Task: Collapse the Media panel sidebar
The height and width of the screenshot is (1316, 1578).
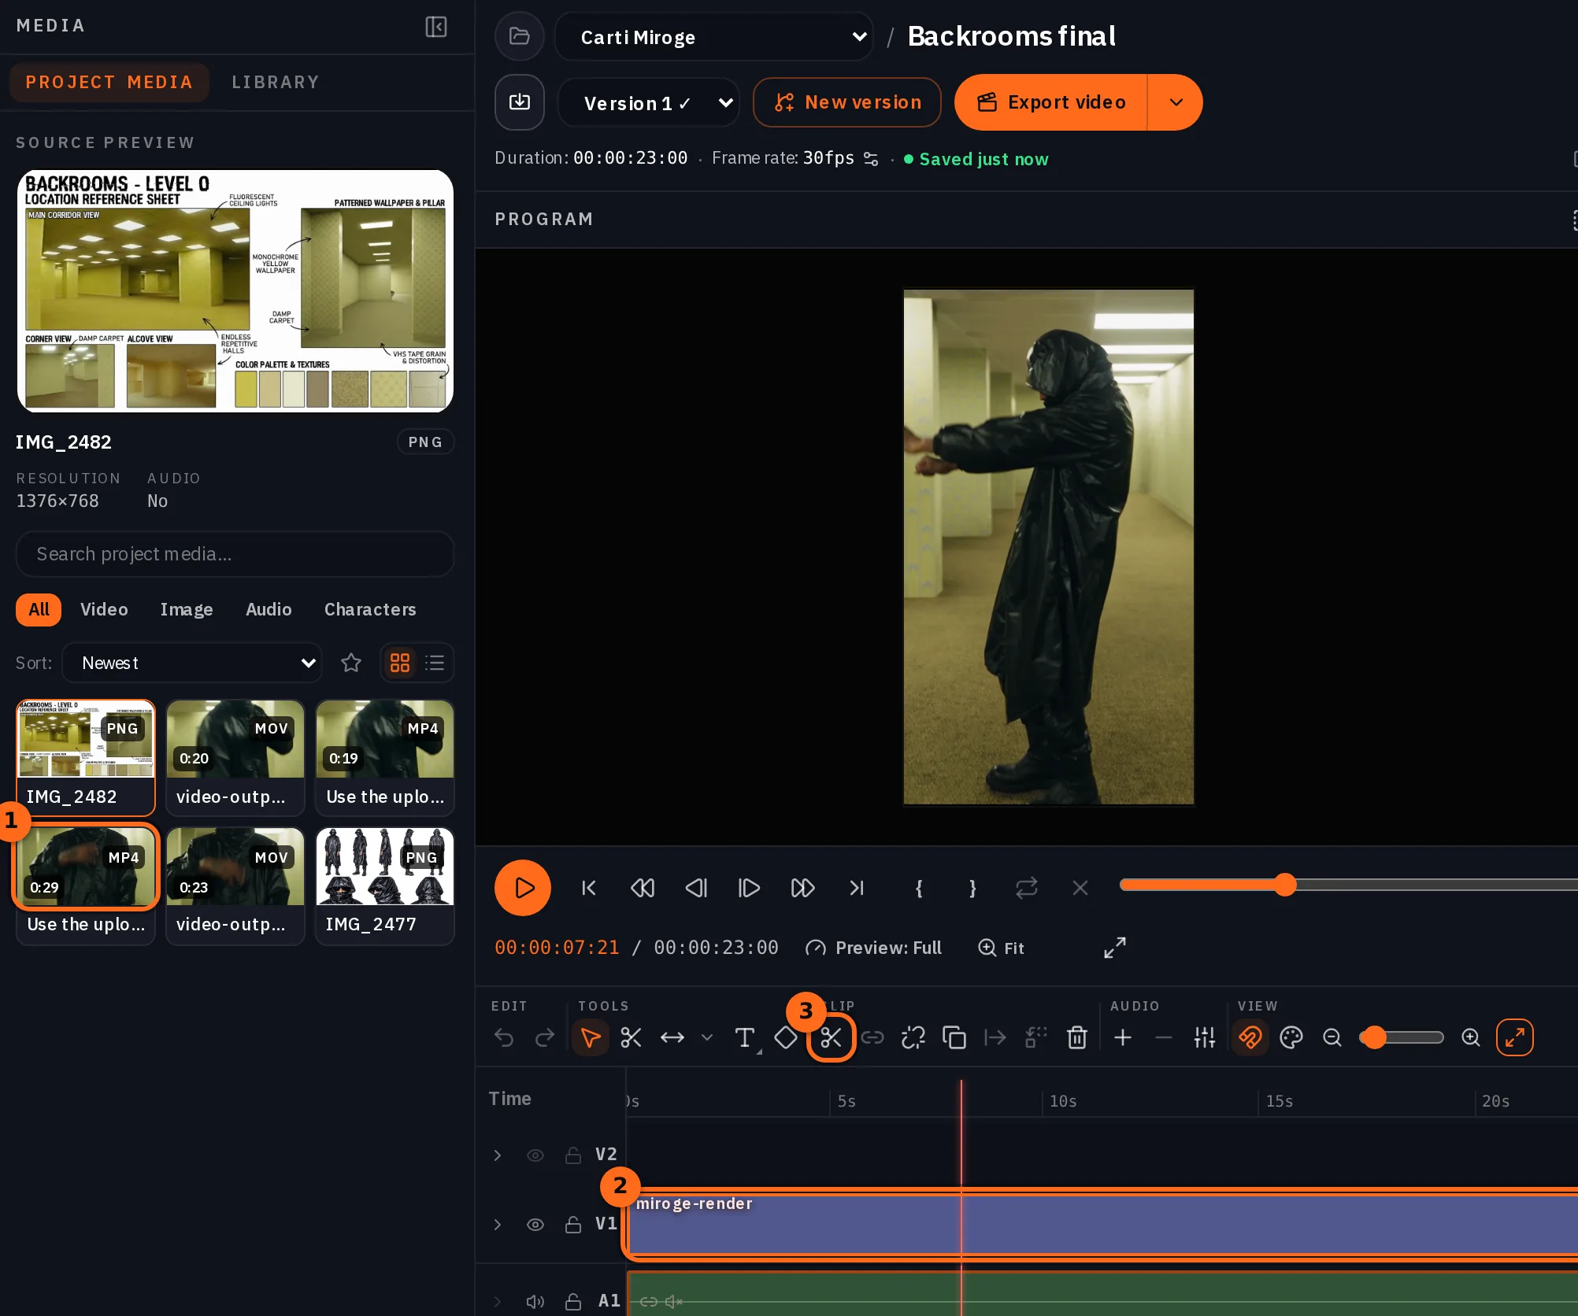Action: (435, 27)
